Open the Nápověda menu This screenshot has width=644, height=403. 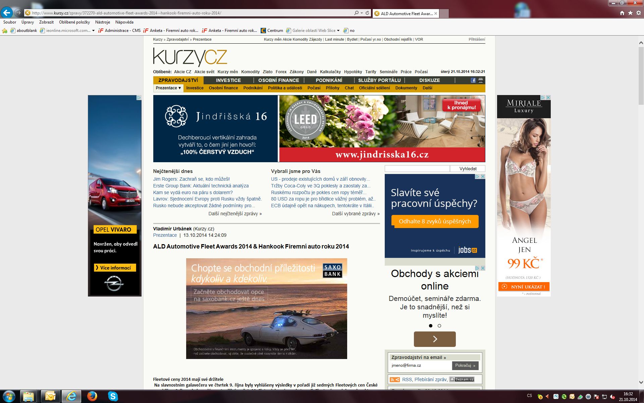(x=124, y=22)
